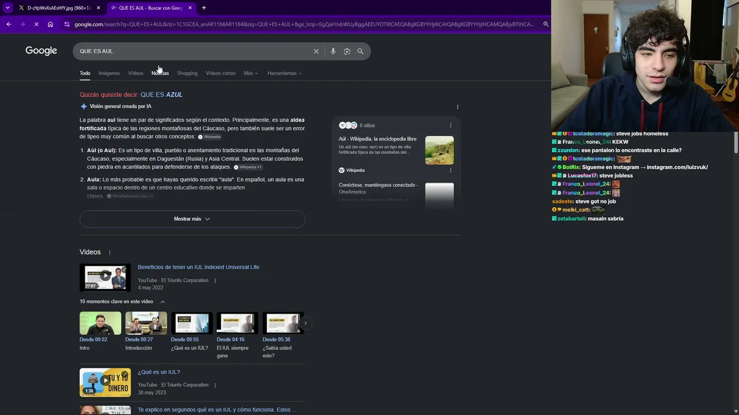The width and height of the screenshot is (739, 415).
Task: Clear the Google search query
Action: [316, 51]
